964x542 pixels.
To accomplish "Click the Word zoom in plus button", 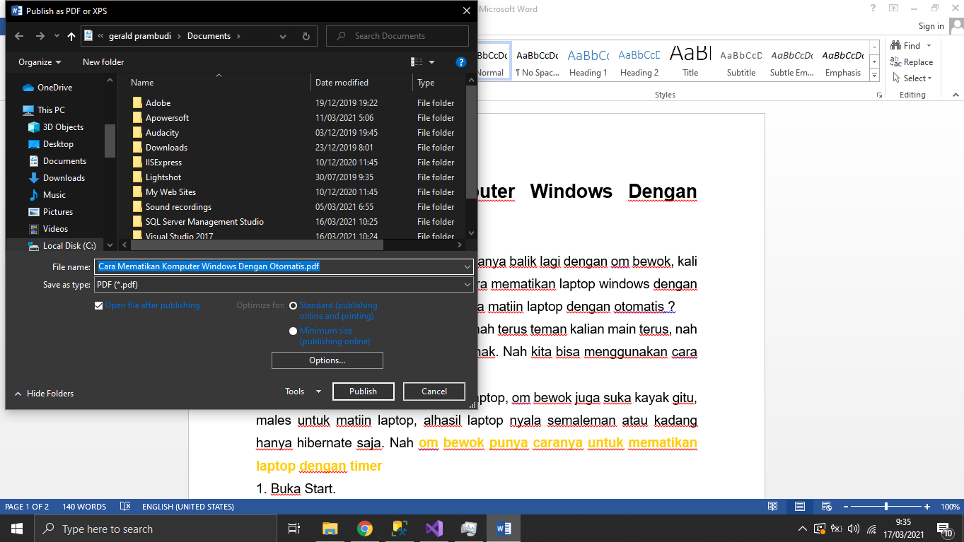I will pos(927,507).
